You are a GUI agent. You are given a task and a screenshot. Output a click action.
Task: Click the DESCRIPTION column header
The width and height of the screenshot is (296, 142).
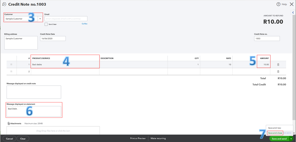(x=107, y=58)
